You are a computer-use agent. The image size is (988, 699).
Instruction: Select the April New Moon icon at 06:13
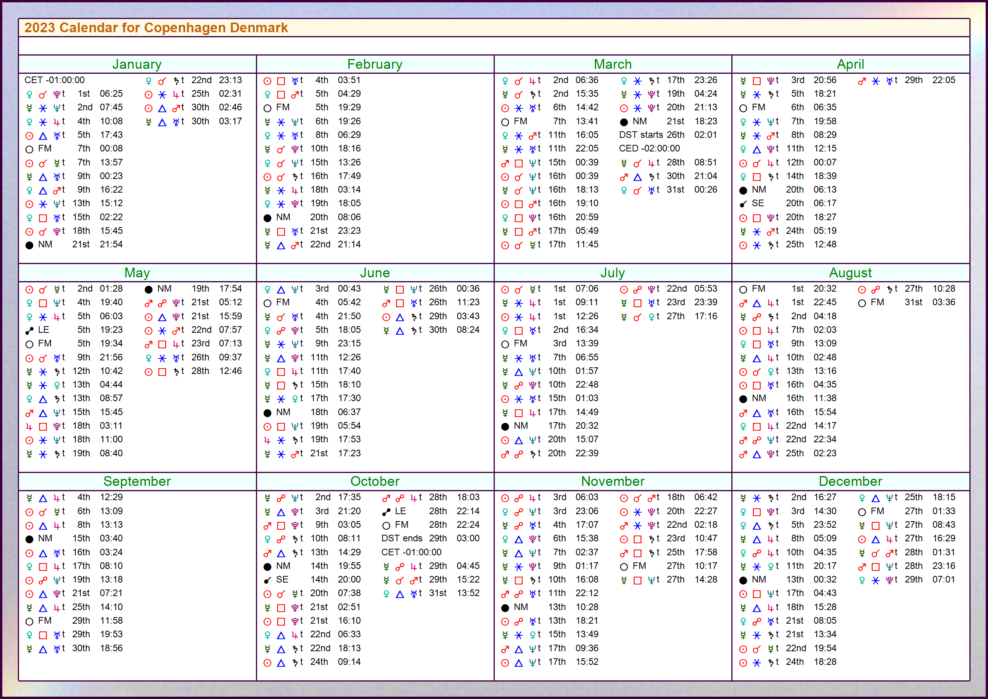click(743, 190)
